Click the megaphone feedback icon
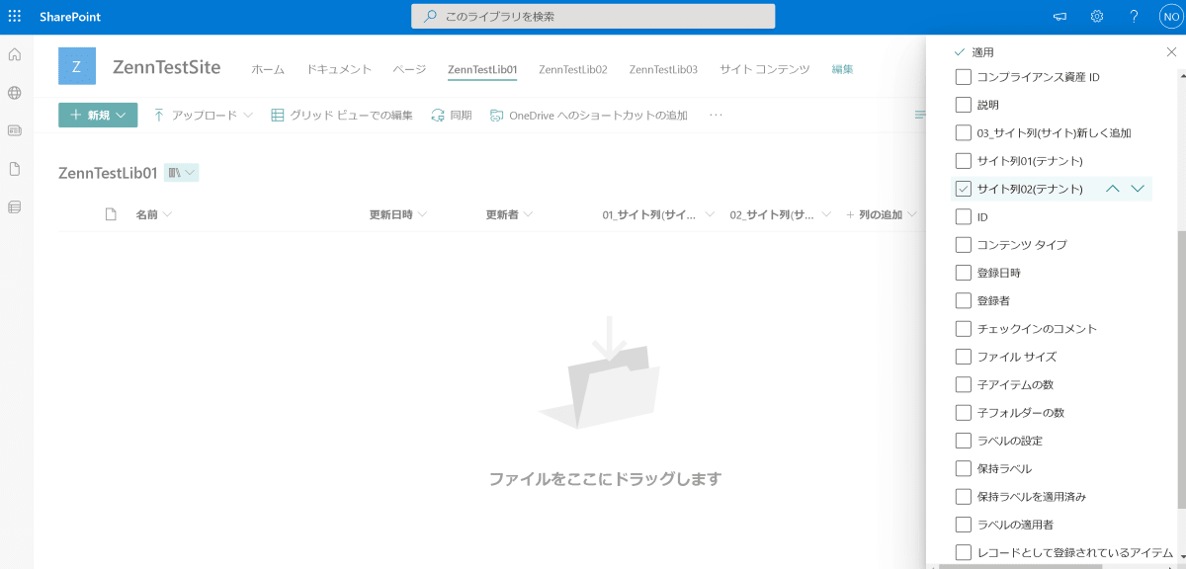The height and width of the screenshot is (569, 1186). (1059, 17)
